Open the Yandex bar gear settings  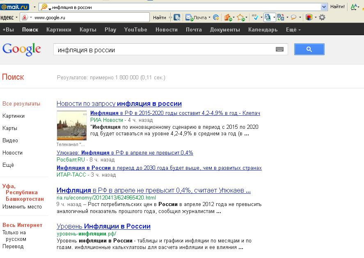point(322,17)
